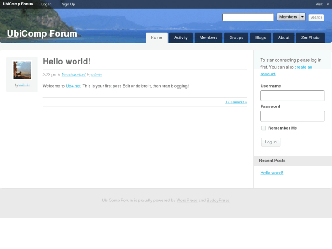Open the Visit dropdown menu

pyautogui.click(x=322, y=4)
